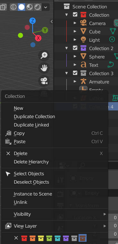Expand the Camera object in outliner
Viewport: 118px width, 244px height.
pos(75,23)
